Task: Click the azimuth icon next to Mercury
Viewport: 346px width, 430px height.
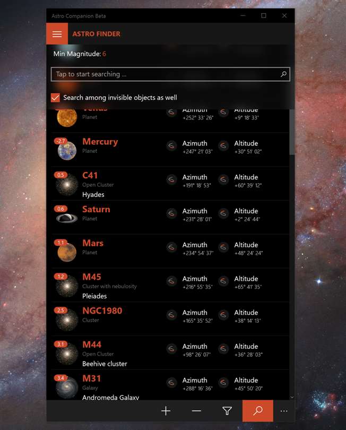Action: pyautogui.click(x=171, y=145)
